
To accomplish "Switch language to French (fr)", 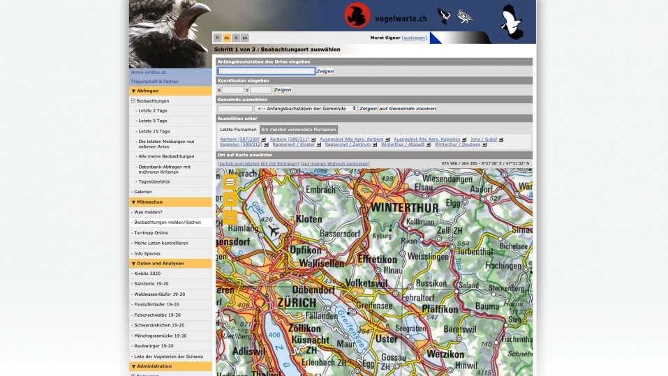I will click(218, 38).
